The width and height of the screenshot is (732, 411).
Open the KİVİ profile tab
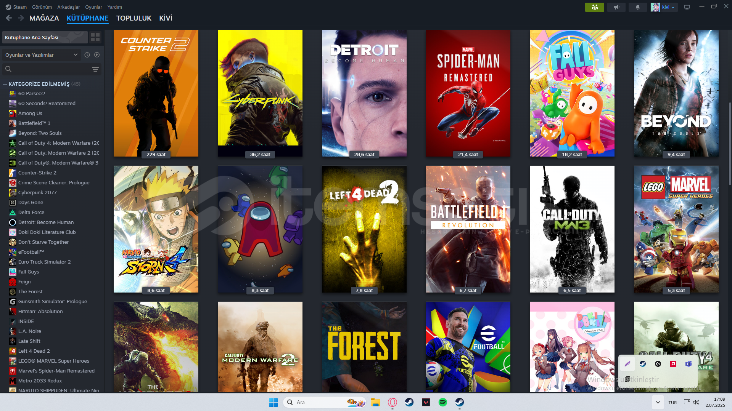point(166,18)
